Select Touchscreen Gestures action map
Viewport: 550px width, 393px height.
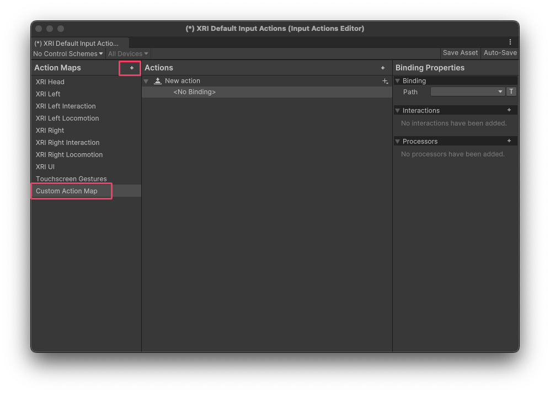86,179
